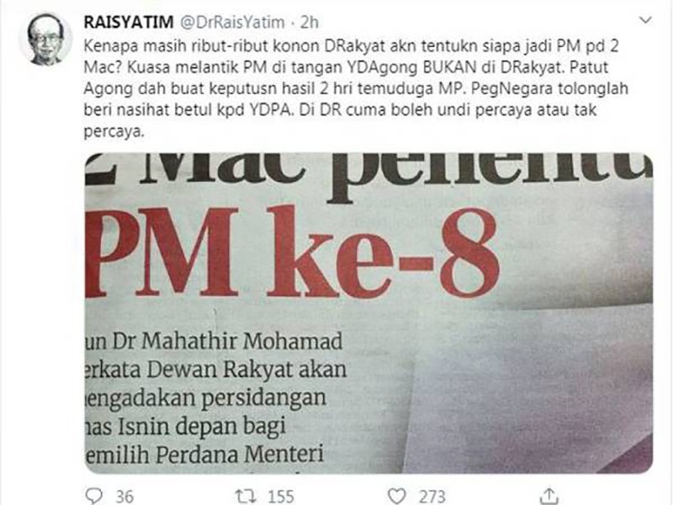Click the red 'PM ke-8' headline in photo
This screenshot has width=673, height=505.
point(292,252)
